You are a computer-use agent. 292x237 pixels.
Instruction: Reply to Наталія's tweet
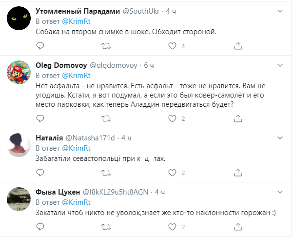tap(40, 173)
